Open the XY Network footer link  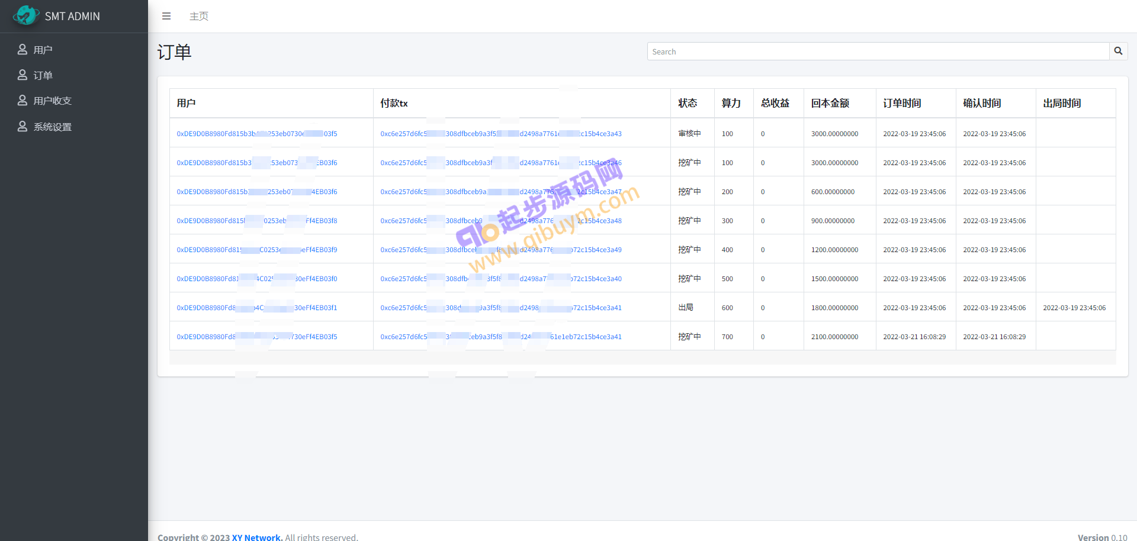coord(257,537)
